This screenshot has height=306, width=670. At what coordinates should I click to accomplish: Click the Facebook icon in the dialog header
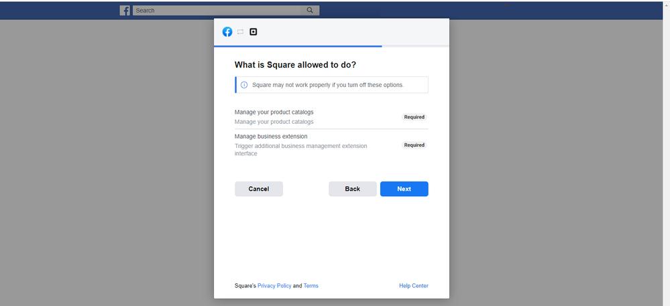point(227,31)
